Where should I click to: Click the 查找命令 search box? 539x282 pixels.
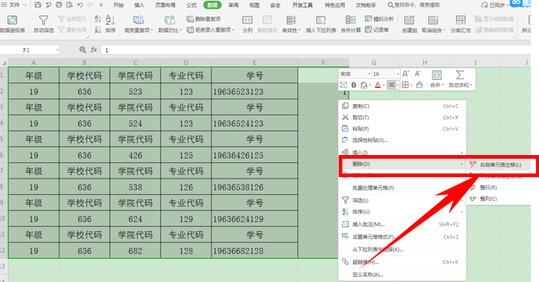pyautogui.click(x=414, y=5)
